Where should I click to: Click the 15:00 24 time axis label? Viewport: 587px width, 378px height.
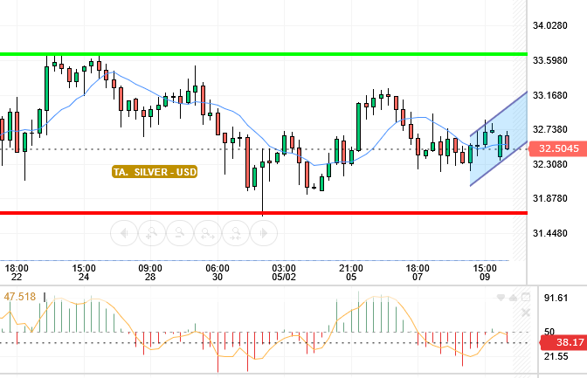point(84,272)
